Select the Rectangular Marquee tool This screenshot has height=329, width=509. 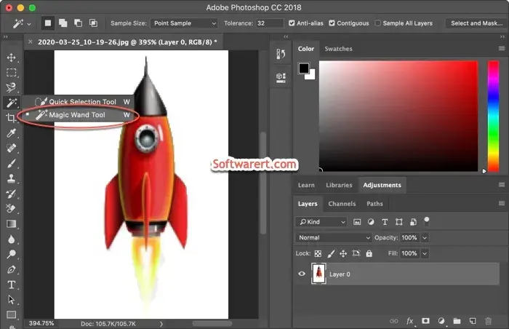click(12, 72)
